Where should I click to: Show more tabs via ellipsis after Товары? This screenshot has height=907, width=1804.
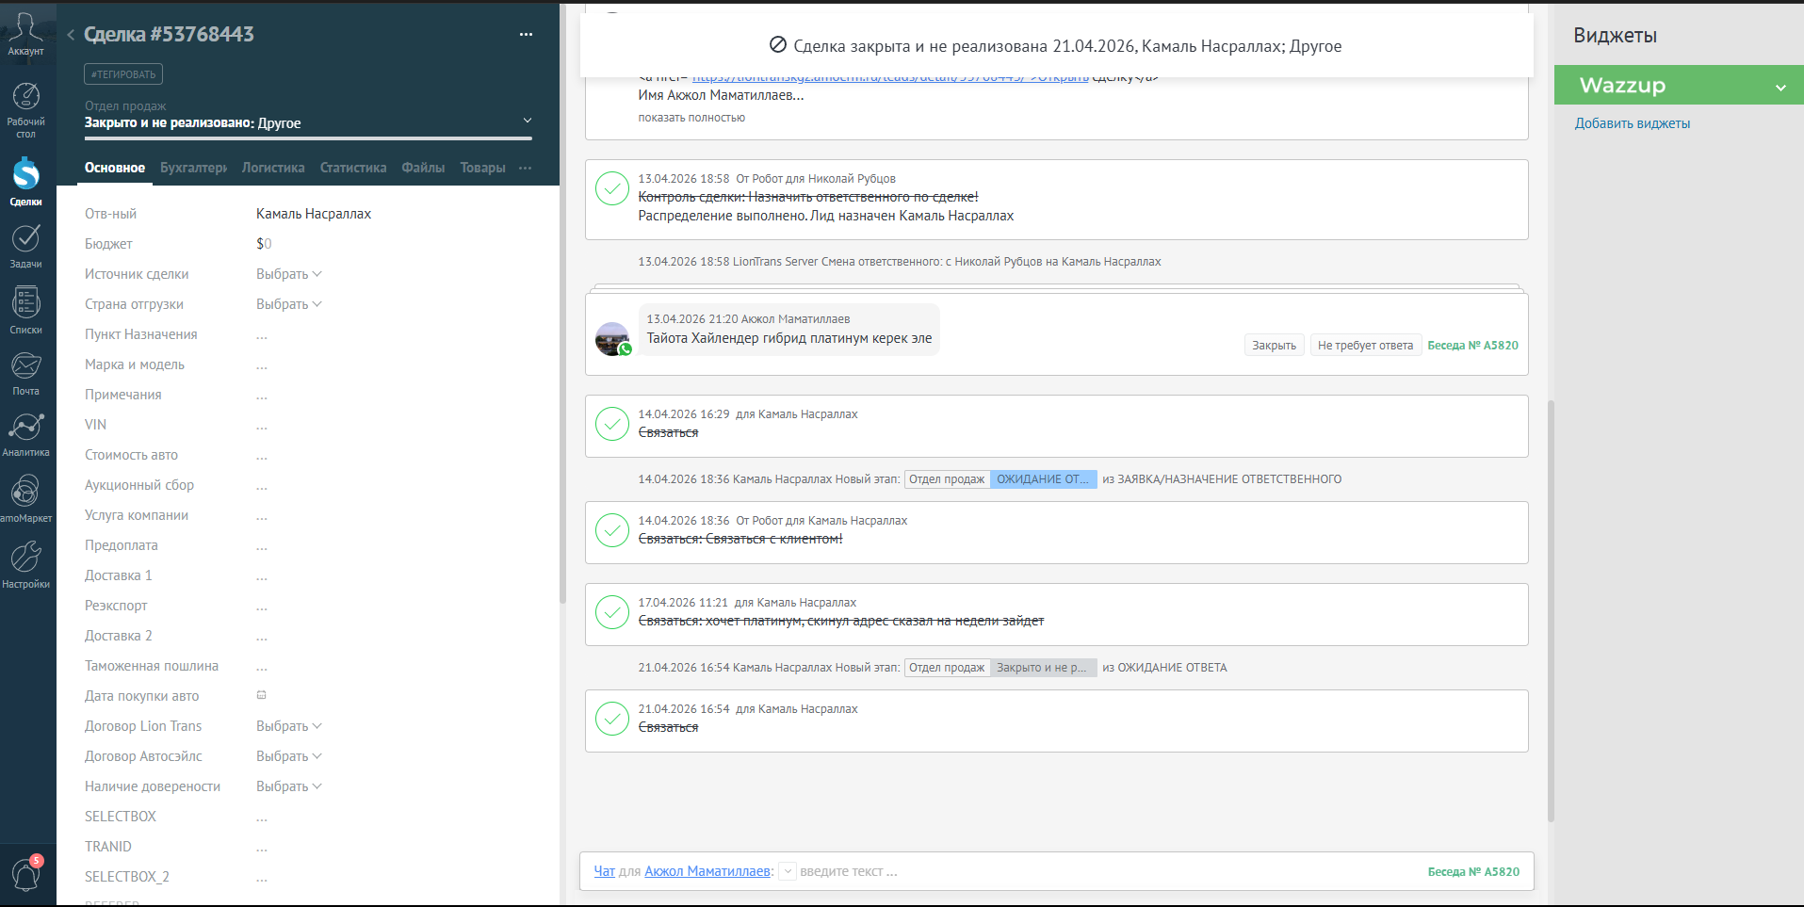pos(525,168)
